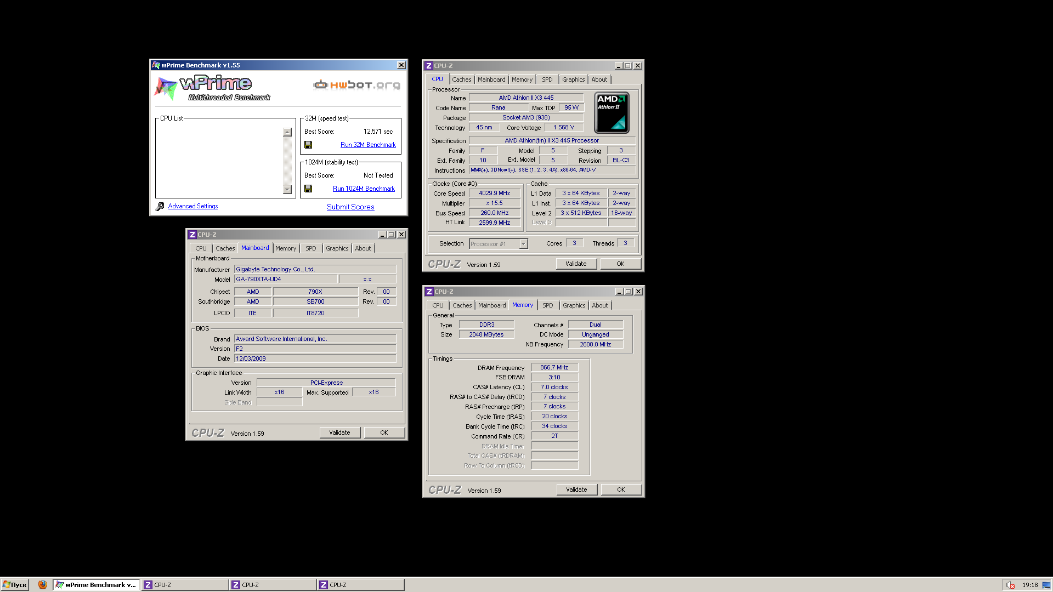Select Mainboard tab in the Memory window

[492, 305]
